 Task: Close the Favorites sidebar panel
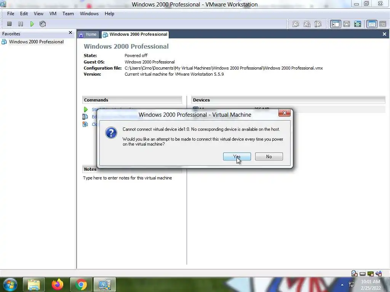[x=70, y=33]
